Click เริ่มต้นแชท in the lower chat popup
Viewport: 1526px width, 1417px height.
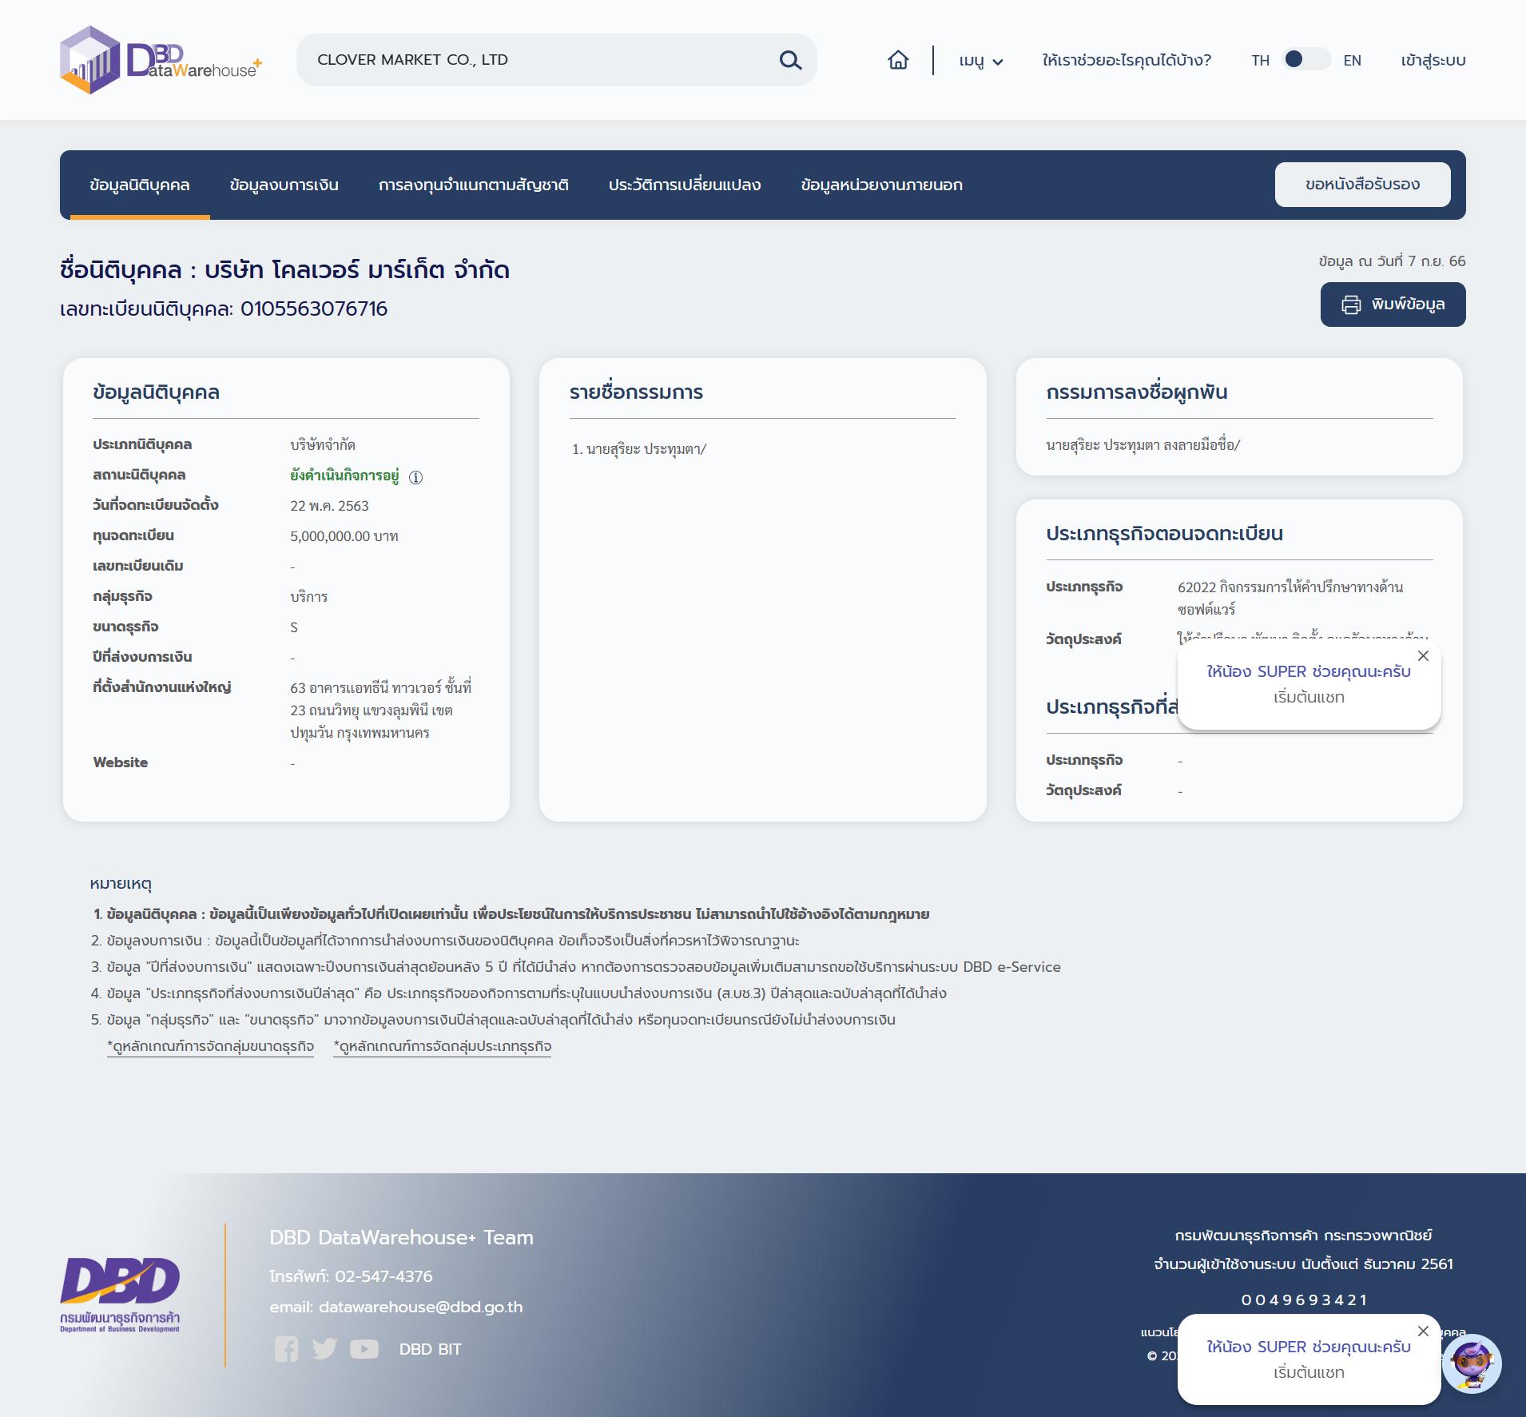coord(1309,1373)
